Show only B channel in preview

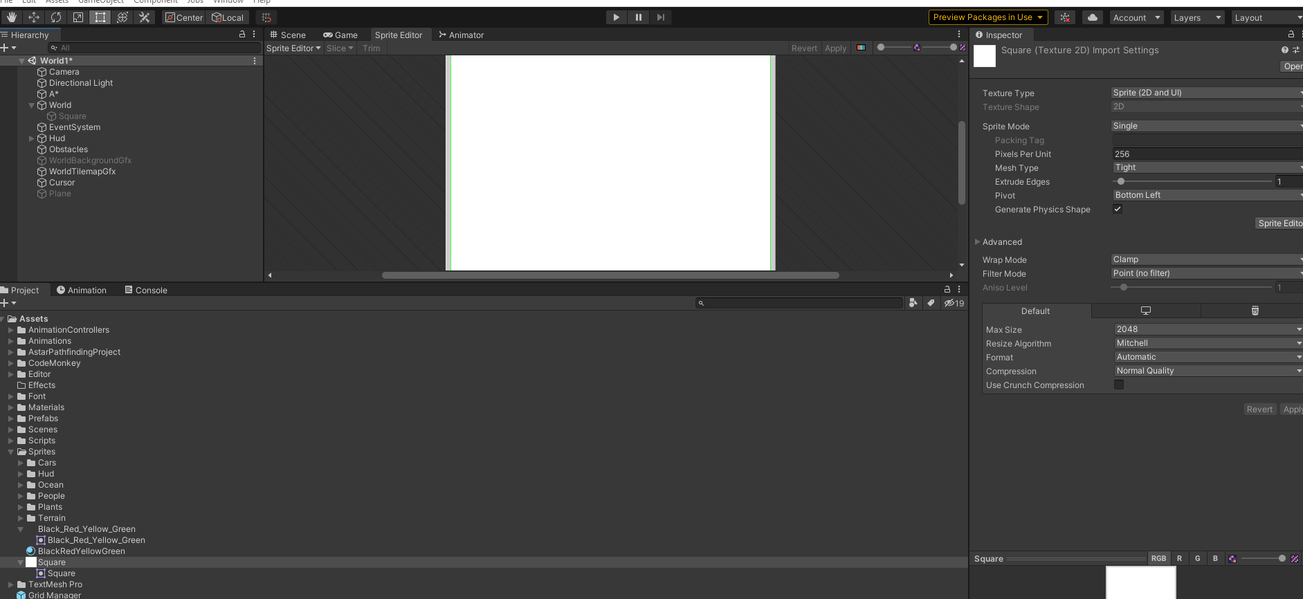coord(1215,558)
